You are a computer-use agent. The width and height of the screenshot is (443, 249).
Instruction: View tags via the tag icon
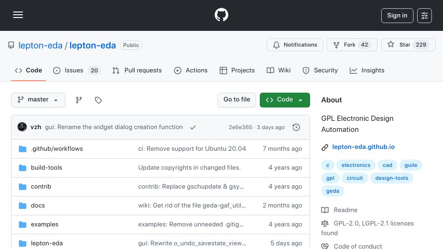(98, 100)
